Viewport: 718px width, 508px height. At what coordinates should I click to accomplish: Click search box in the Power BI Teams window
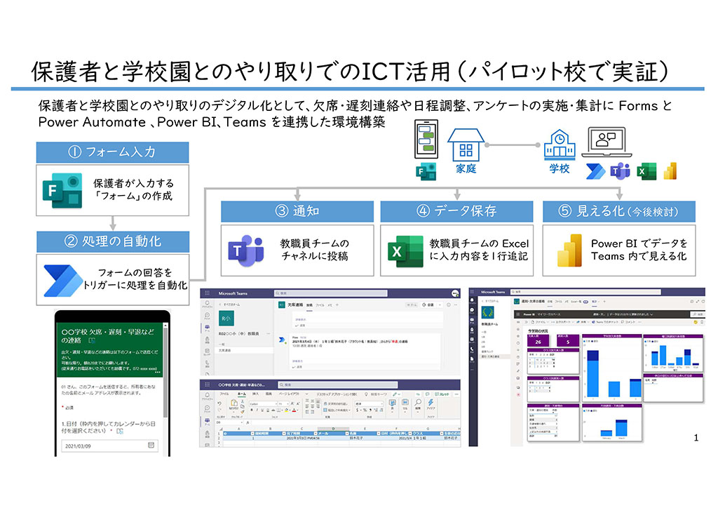coord(585,292)
